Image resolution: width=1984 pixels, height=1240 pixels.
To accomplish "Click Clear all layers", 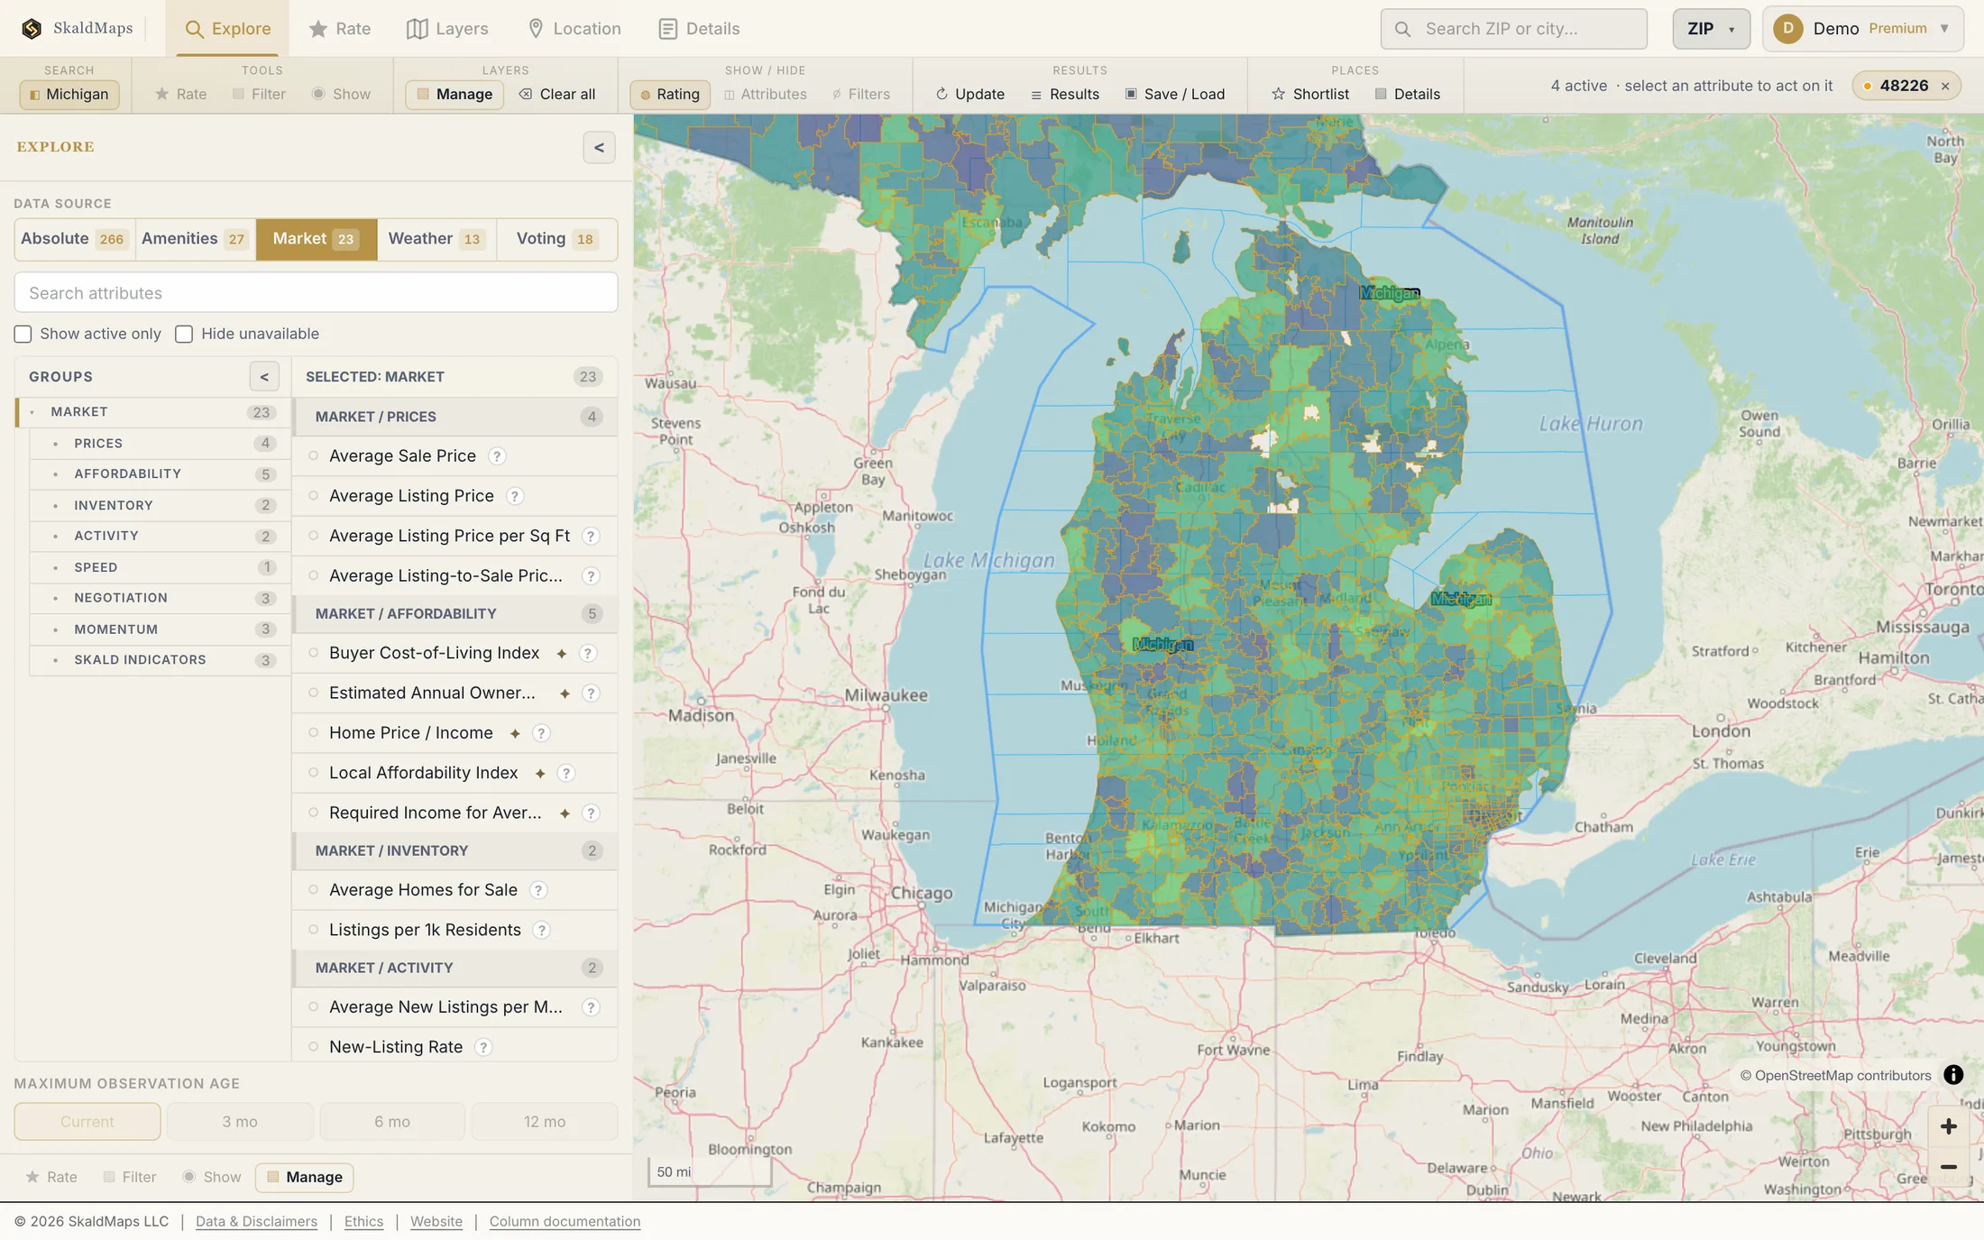I will pyautogui.click(x=557, y=94).
